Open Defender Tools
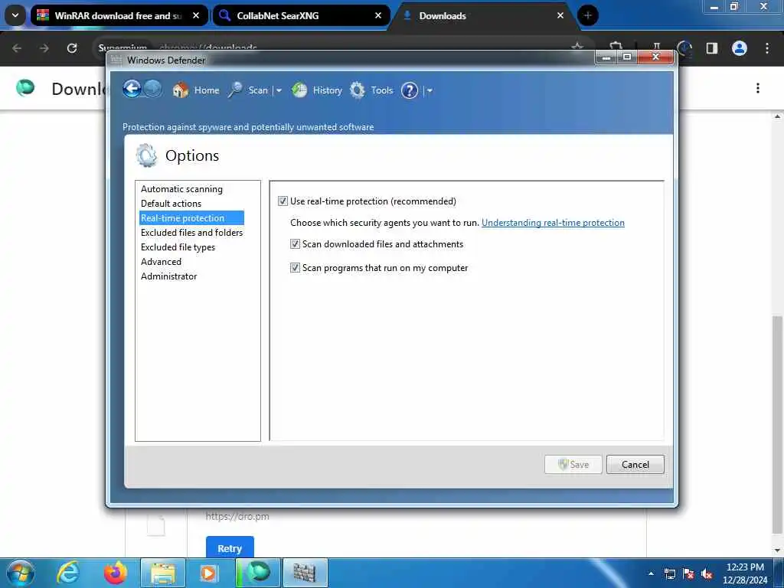 [x=371, y=90]
